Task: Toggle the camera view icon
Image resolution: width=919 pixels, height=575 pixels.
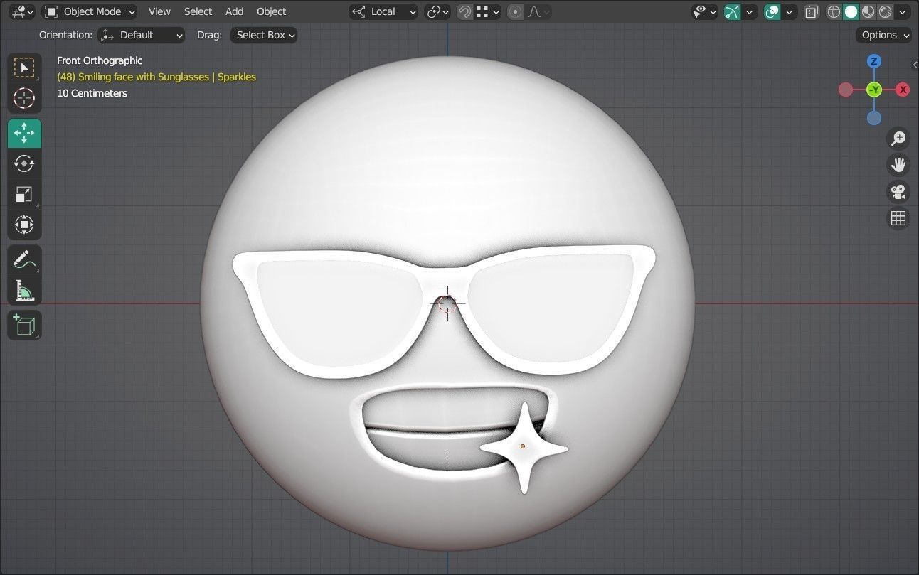Action: pos(898,192)
